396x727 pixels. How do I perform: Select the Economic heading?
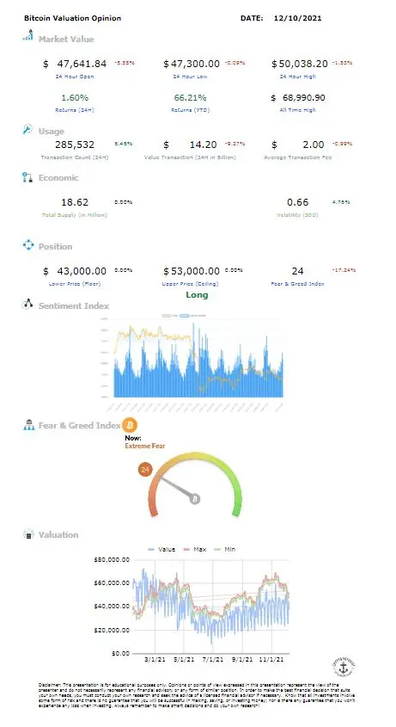(58, 177)
